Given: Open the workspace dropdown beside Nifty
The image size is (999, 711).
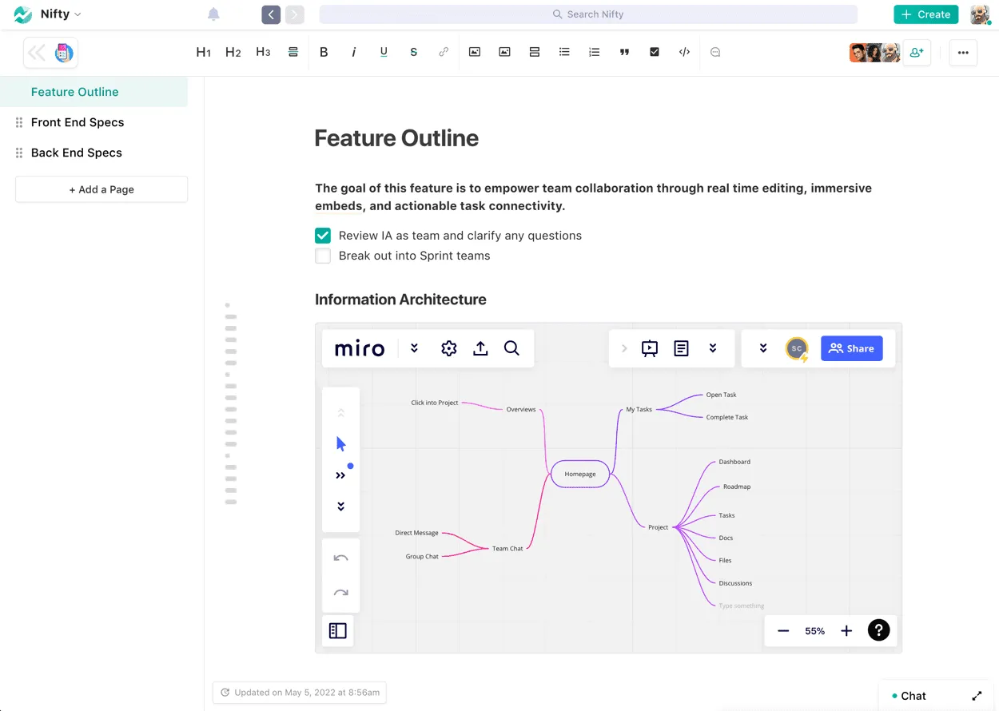Looking at the screenshot, I should tap(78, 14).
